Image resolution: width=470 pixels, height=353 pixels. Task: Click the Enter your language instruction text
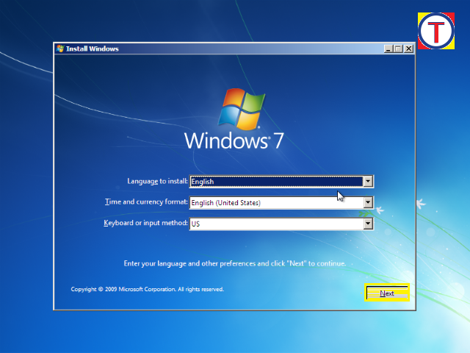[x=235, y=263]
